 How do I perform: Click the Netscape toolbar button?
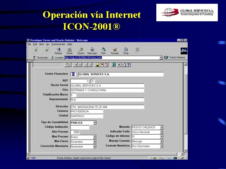[x=92, y=51]
